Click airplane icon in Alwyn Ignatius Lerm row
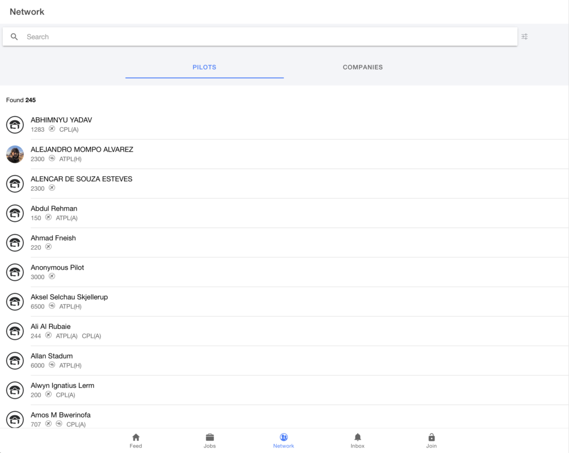 pos(48,394)
